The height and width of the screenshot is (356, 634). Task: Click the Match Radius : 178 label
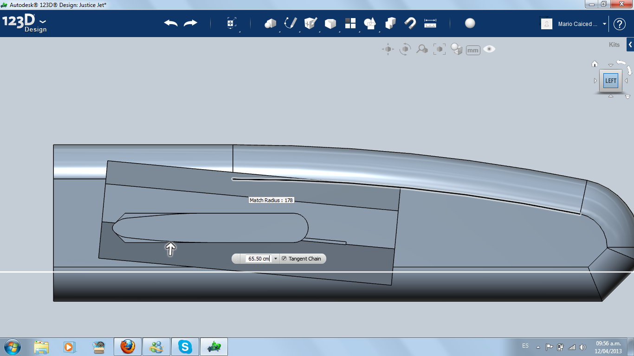pyautogui.click(x=272, y=200)
